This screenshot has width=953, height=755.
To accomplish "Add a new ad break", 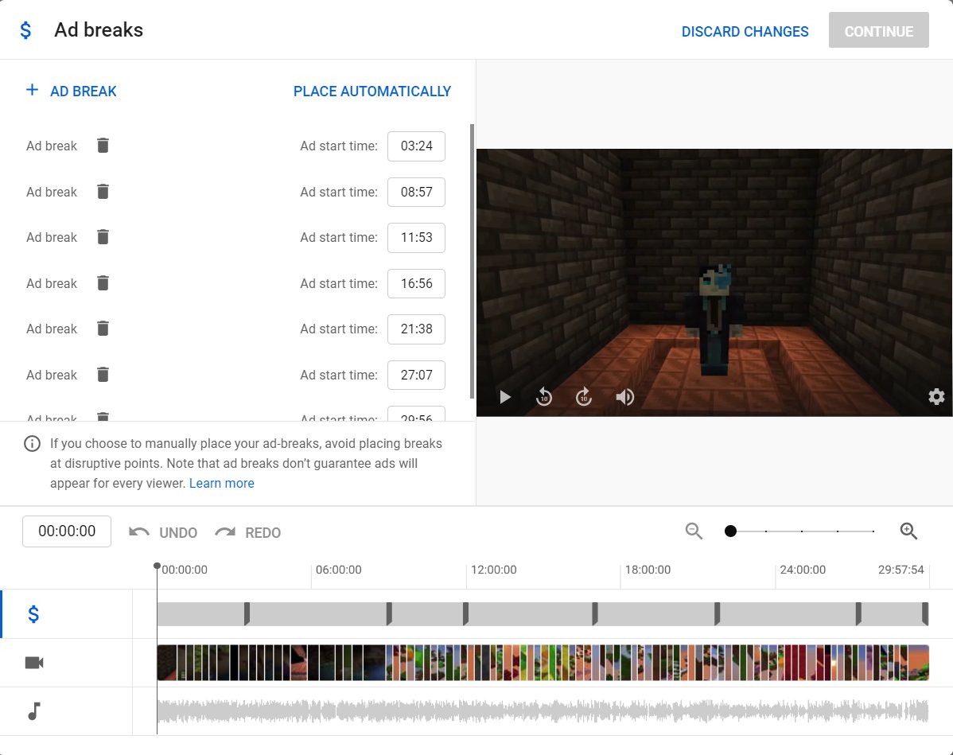I will point(71,91).
